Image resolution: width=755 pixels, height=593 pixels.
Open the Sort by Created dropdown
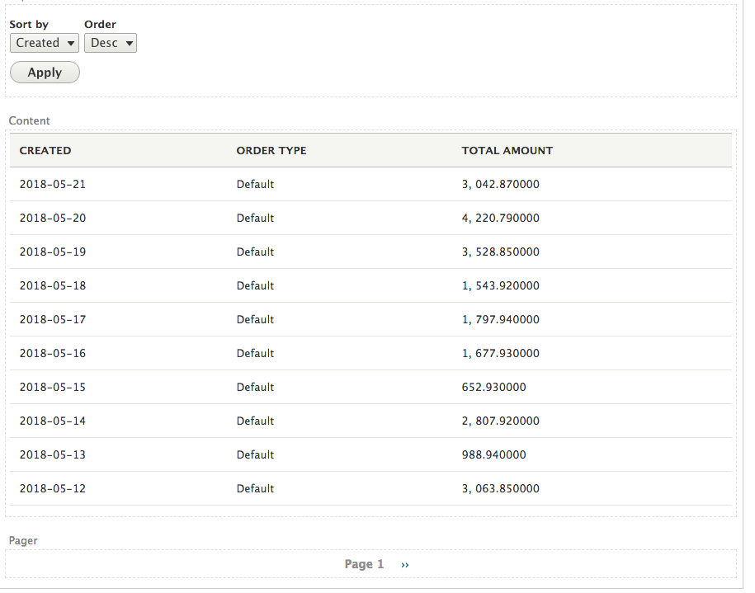(45, 44)
